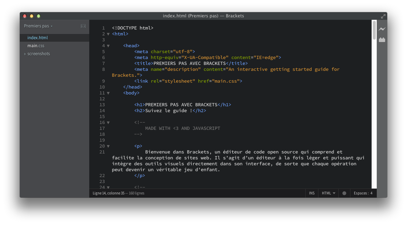407x225 pixels.
Task: Change the indent width value 4
Action: [372, 193]
